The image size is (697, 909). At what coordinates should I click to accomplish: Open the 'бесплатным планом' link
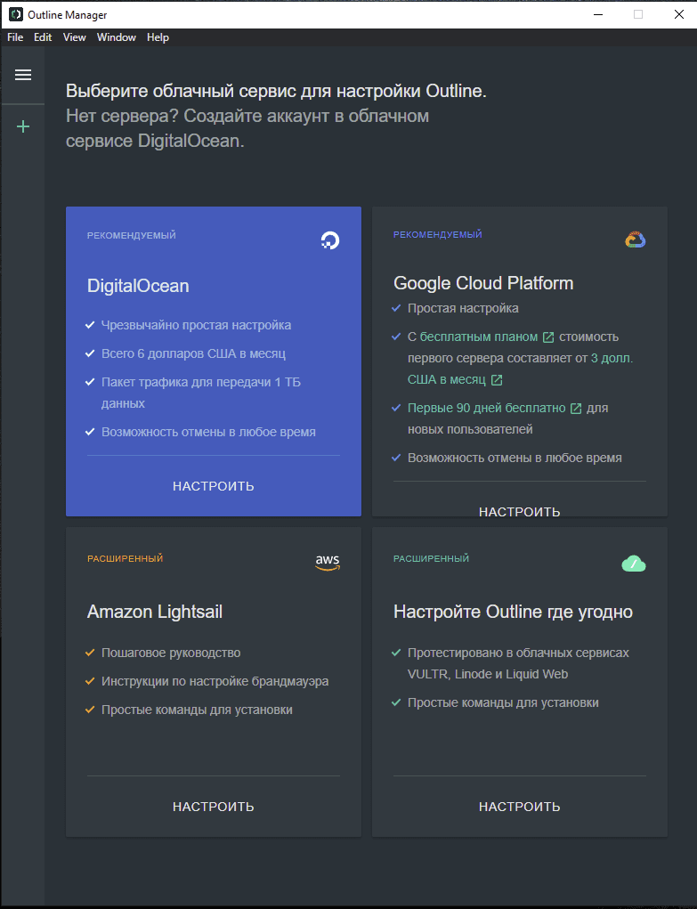[479, 337]
